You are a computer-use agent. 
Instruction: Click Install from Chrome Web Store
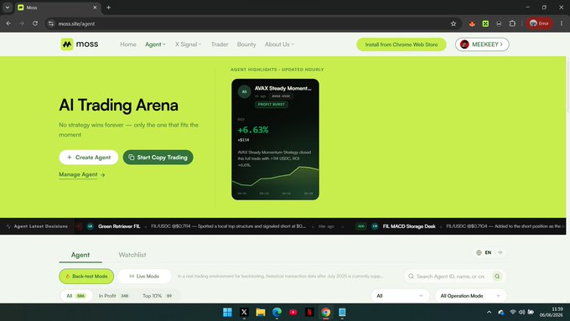402,44
